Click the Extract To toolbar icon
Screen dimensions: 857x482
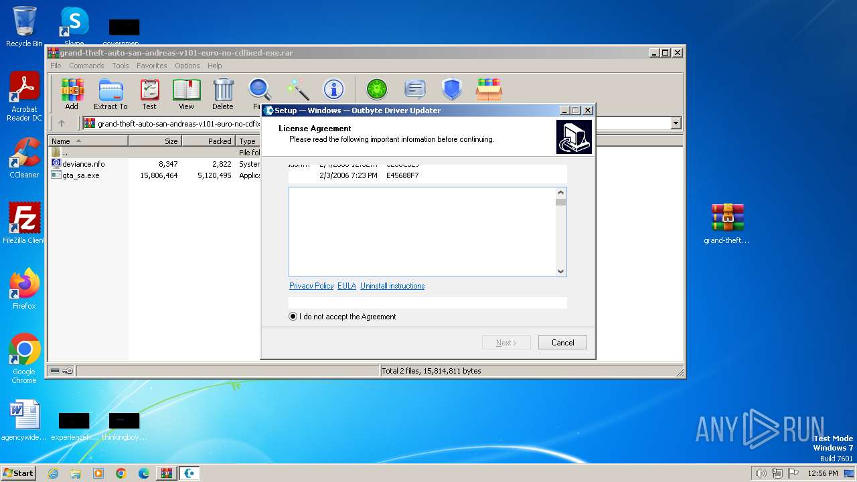tap(110, 94)
